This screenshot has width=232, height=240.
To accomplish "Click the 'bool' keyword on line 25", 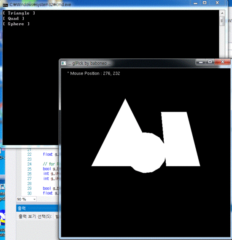I will pos(47,169).
